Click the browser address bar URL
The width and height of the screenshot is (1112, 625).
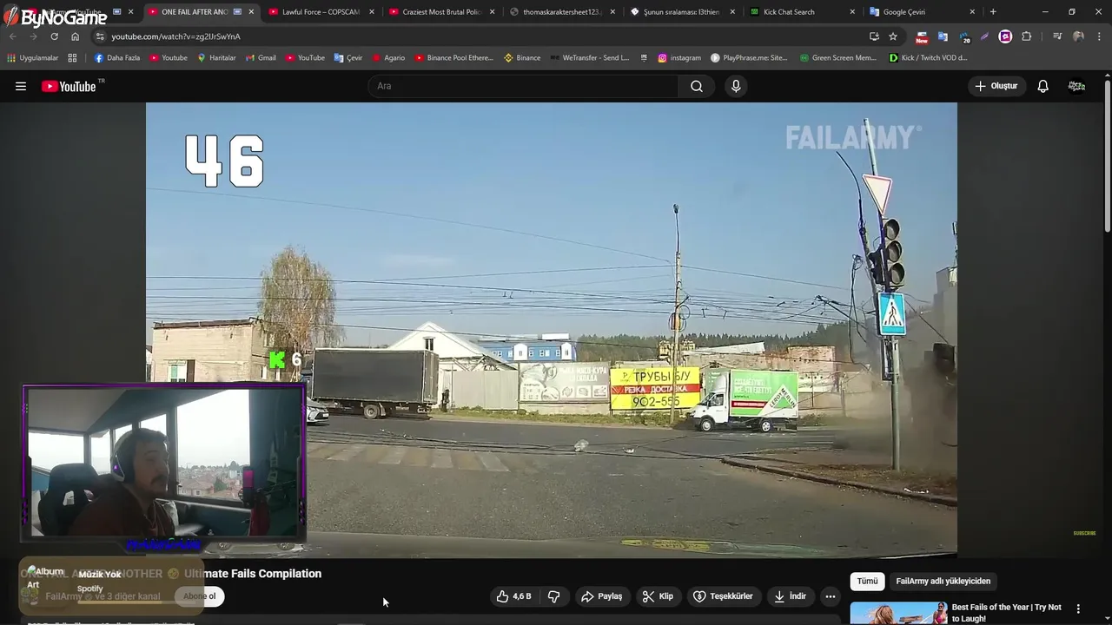(175, 36)
